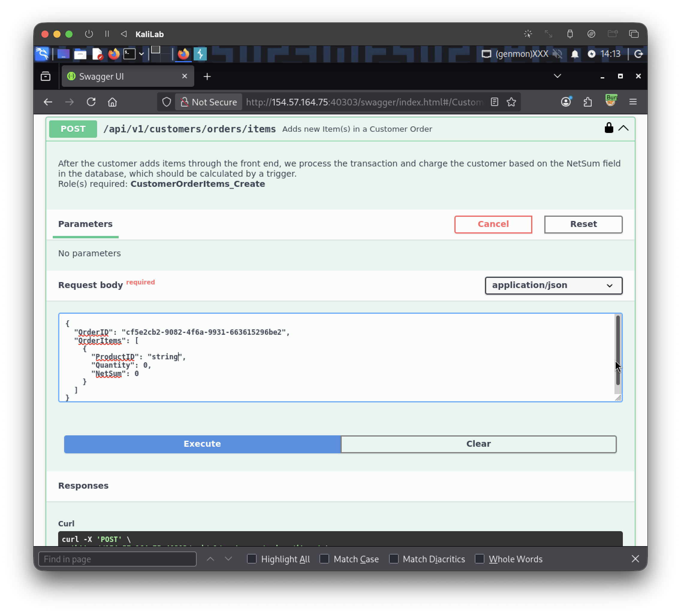Enable the Whole Words checkbox
Screen dimensions: 681x615
pyautogui.click(x=479, y=559)
